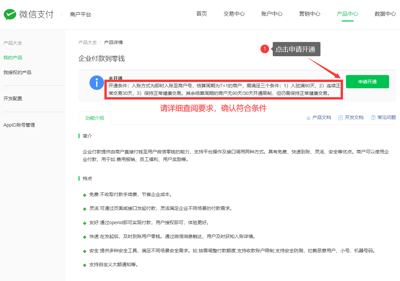Open the 产品文档 link

pos(321,118)
